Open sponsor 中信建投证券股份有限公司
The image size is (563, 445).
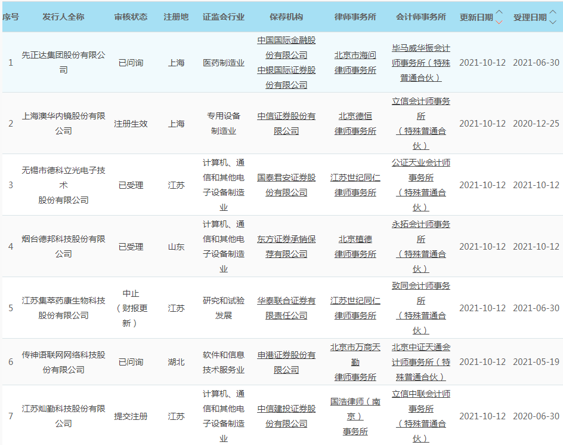coord(286,416)
